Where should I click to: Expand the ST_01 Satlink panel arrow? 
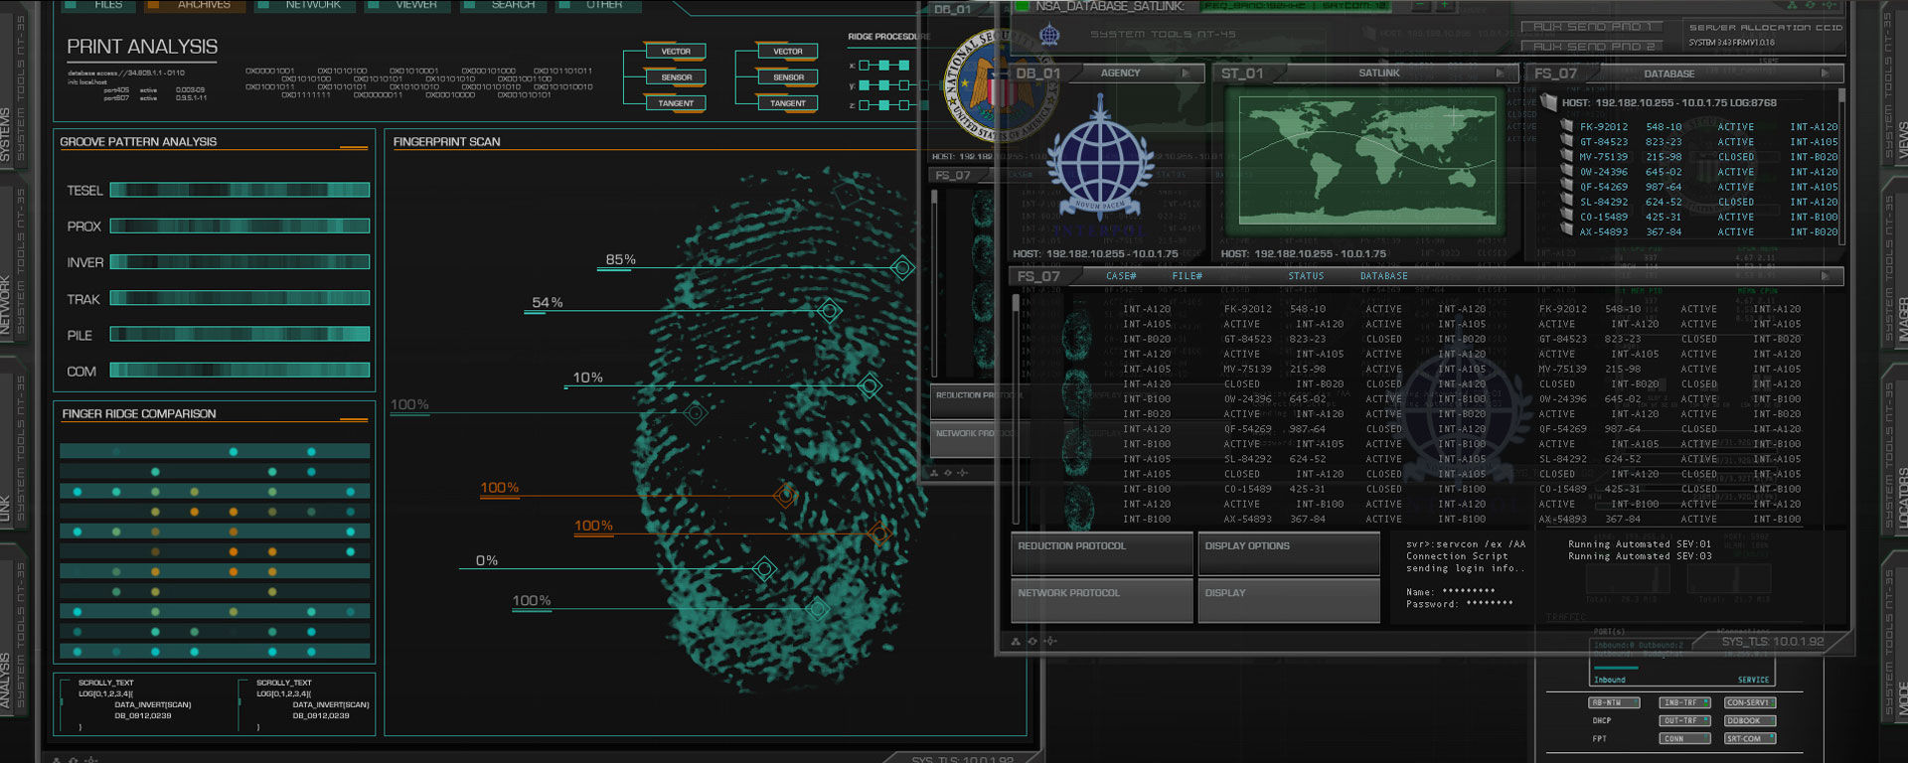[1501, 74]
